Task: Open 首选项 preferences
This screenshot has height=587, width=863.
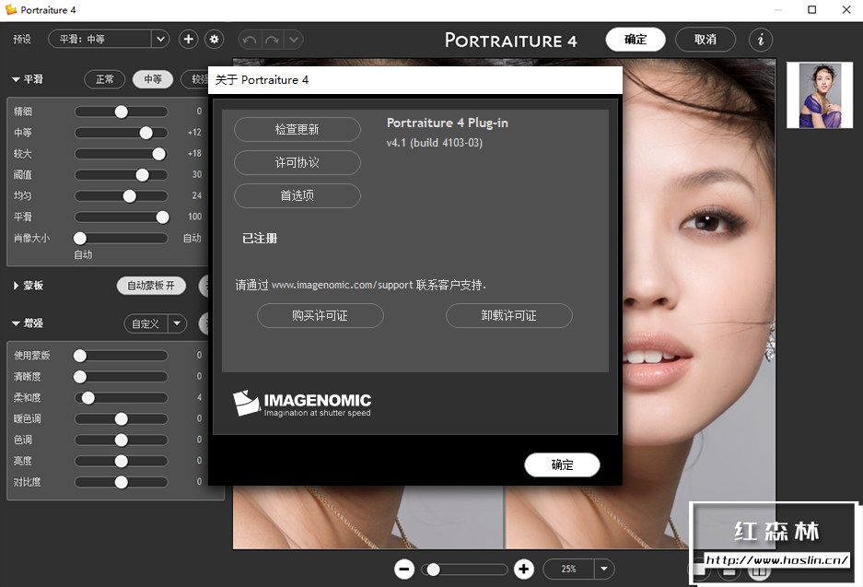Action: (x=297, y=195)
